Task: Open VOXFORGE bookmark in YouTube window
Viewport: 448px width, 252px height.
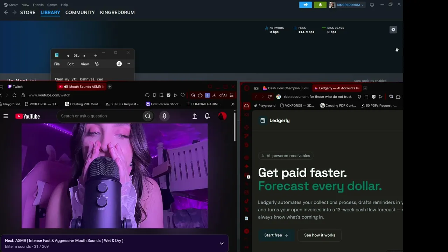Action: click(42, 104)
